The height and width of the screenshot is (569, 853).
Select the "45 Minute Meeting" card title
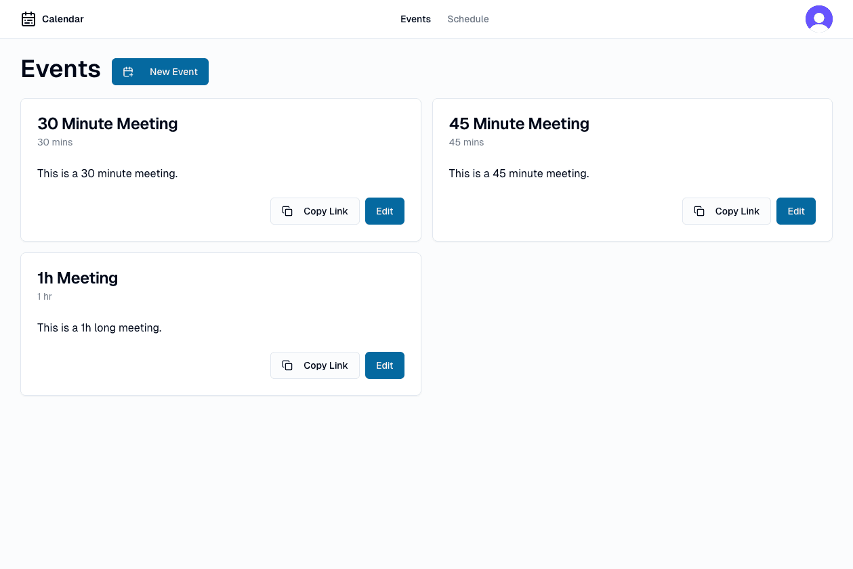coord(519,124)
